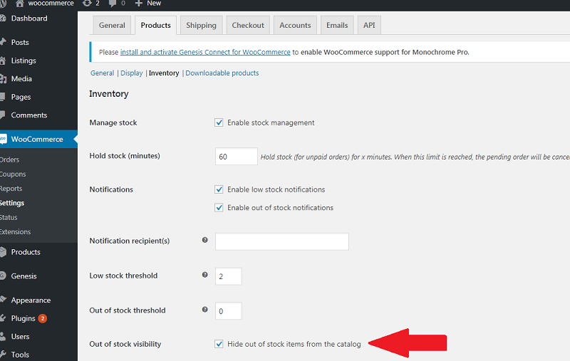Click the Genesis icon in sidebar
Image resolution: width=570 pixels, height=361 pixels.
click(x=3, y=276)
